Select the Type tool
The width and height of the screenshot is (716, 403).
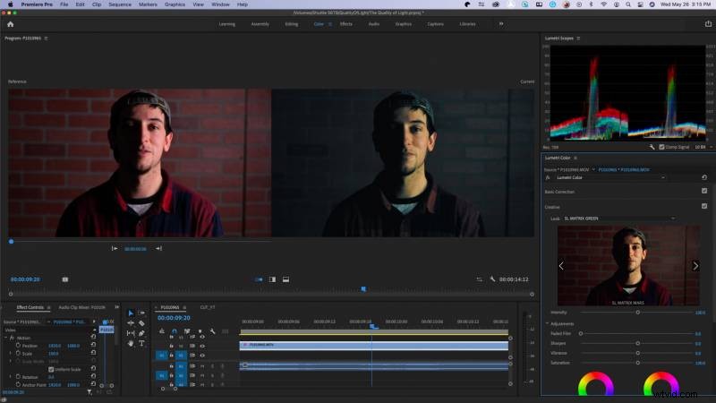[141, 343]
